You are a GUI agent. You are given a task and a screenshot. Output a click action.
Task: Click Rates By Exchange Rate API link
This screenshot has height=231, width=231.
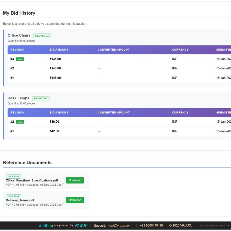(x=215, y=226)
